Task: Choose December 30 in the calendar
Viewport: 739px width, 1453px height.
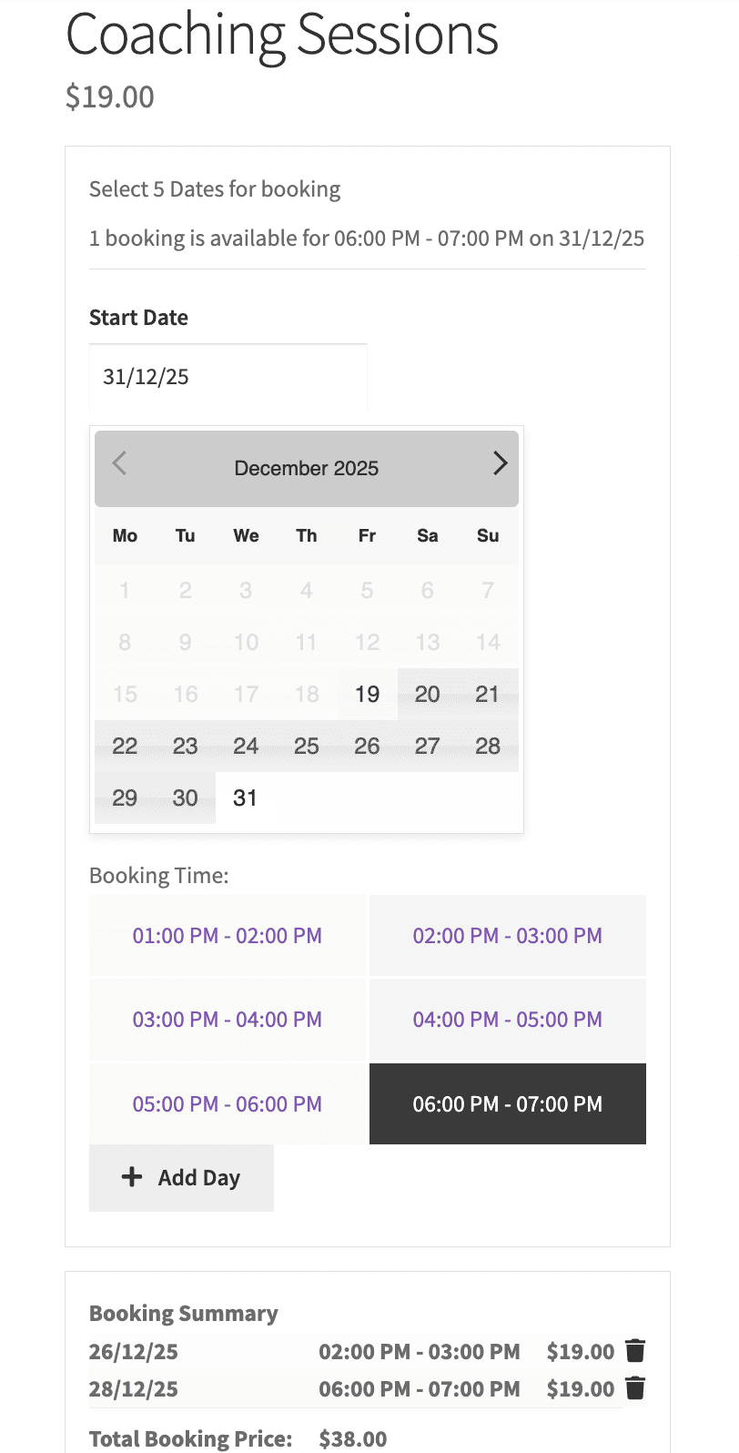Action: click(186, 798)
